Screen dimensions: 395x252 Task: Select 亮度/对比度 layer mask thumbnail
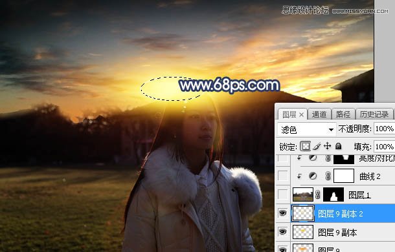coord(344,159)
